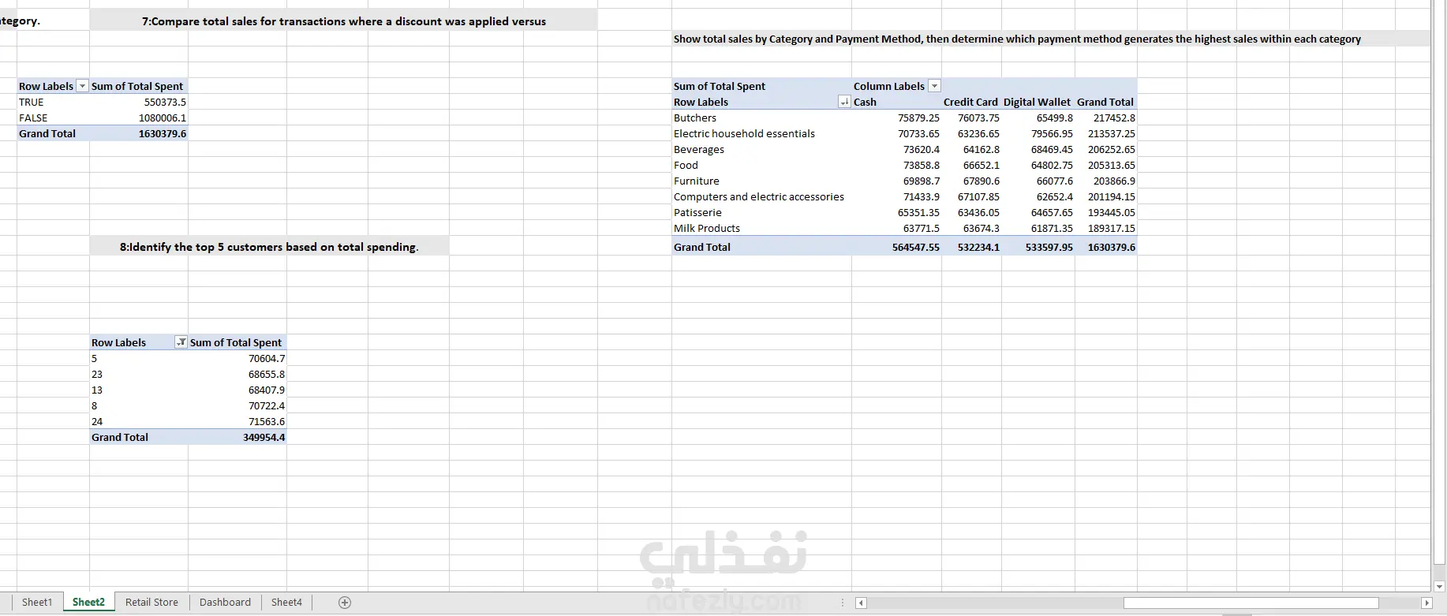The width and height of the screenshot is (1447, 616).
Task: Select Electric household essentials cell
Action: click(x=762, y=133)
